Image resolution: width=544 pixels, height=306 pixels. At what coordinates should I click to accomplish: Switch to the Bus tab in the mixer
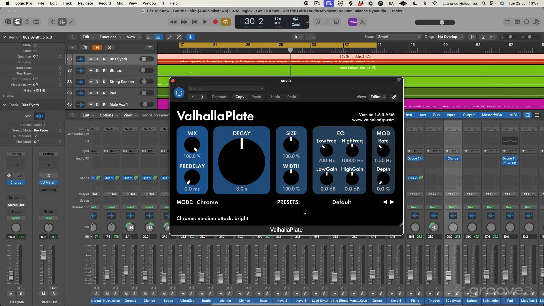[x=436, y=115]
